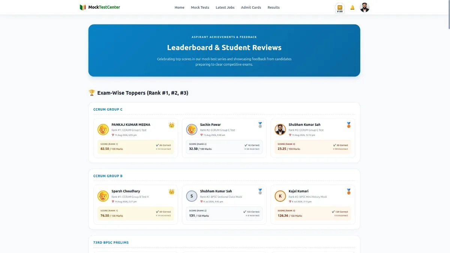
Task: Click calendar icon next to 15 Aug 2026, 6:05 pm
Action: click(112, 135)
